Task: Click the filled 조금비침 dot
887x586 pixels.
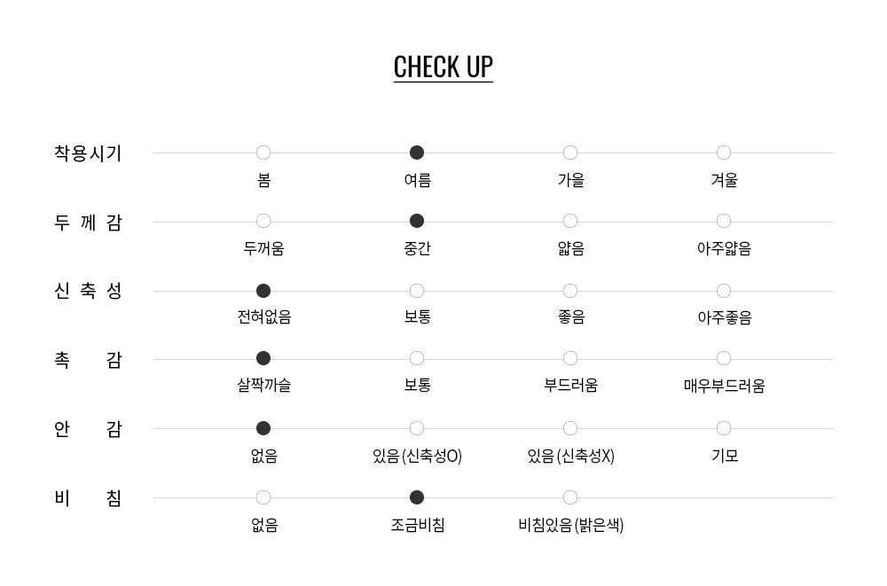Action: point(417,497)
